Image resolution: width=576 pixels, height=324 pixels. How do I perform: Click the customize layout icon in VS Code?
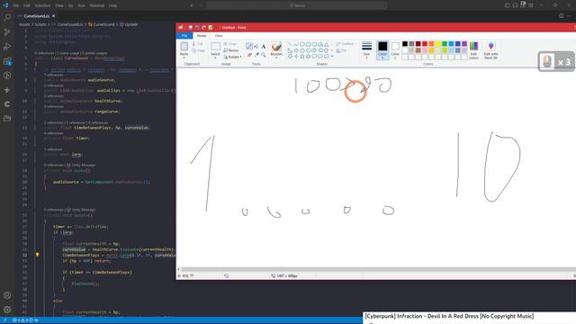click(531, 5)
